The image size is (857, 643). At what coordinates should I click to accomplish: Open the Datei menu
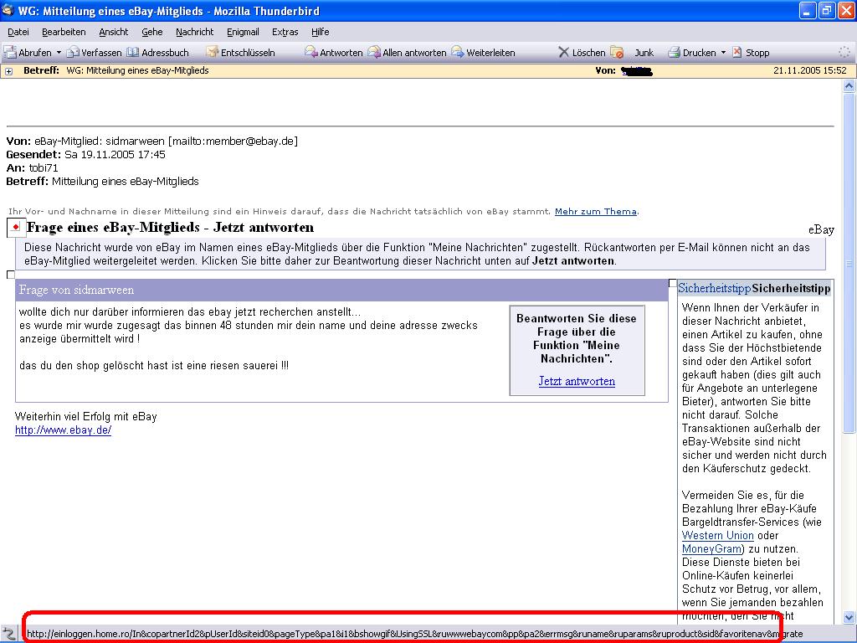[18, 32]
